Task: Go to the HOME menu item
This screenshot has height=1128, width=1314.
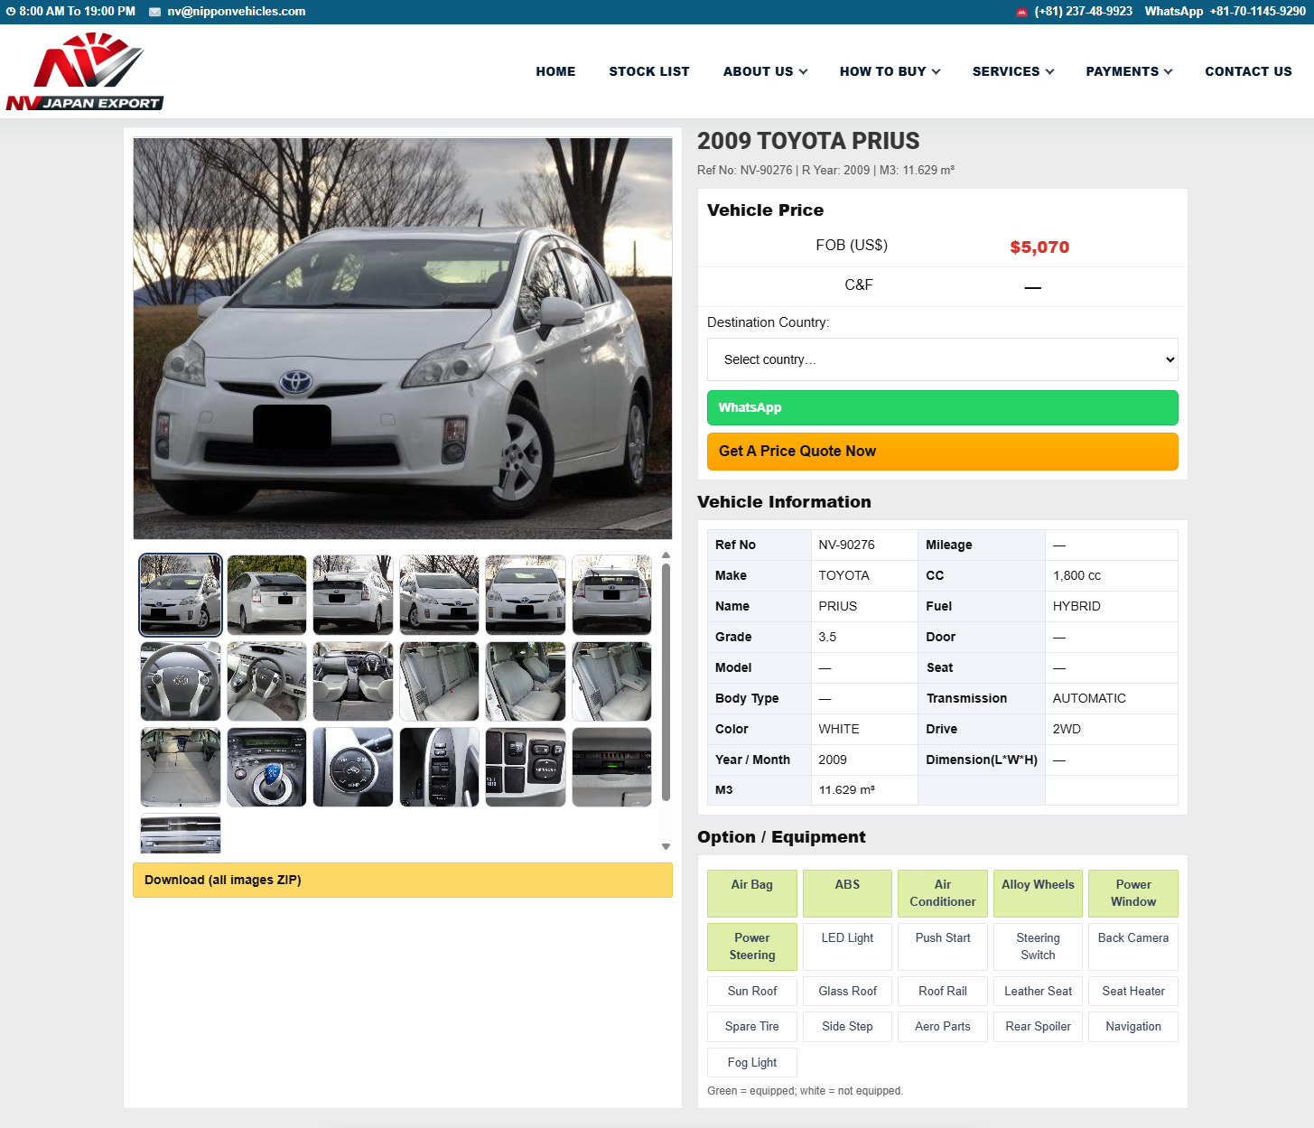Action: pos(555,71)
